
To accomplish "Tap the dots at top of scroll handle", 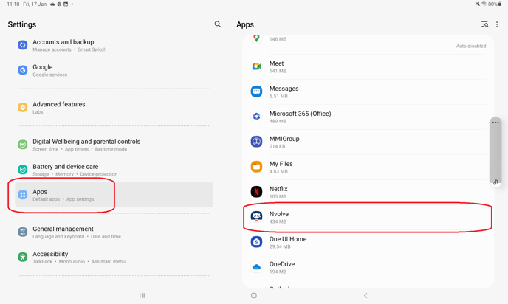I will [x=495, y=122].
